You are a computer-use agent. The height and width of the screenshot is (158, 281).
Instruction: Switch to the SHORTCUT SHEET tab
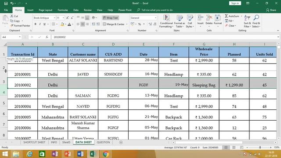[x=34, y=142]
